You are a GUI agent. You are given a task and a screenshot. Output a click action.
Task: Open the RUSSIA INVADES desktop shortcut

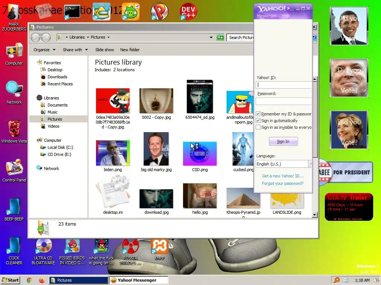click(x=130, y=252)
